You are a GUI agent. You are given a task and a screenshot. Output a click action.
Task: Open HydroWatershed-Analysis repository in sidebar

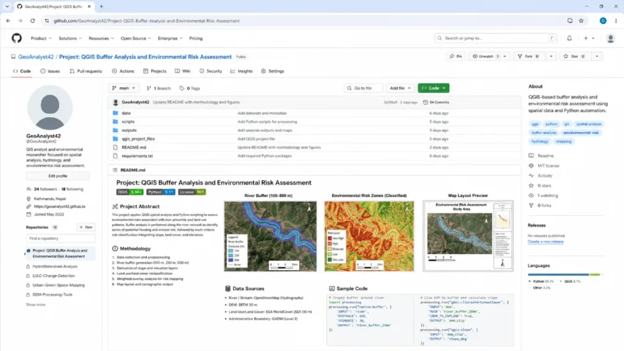(x=55, y=267)
